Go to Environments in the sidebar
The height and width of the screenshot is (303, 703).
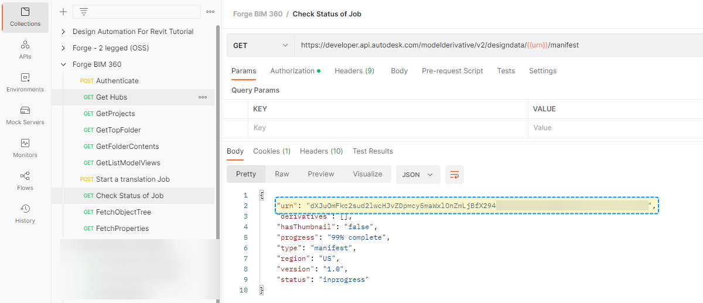25,83
